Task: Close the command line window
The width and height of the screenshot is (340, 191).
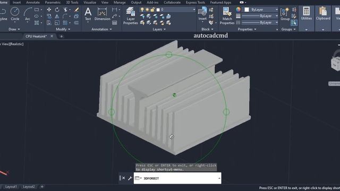Action: tap(123, 178)
